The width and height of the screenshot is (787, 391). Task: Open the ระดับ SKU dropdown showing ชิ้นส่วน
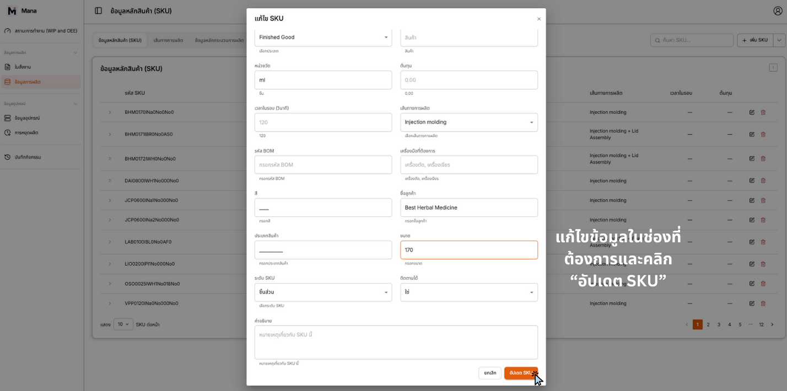pos(323,292)
